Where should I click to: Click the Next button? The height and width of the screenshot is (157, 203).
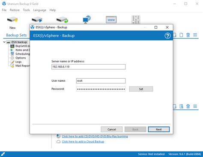click(159, 129)
